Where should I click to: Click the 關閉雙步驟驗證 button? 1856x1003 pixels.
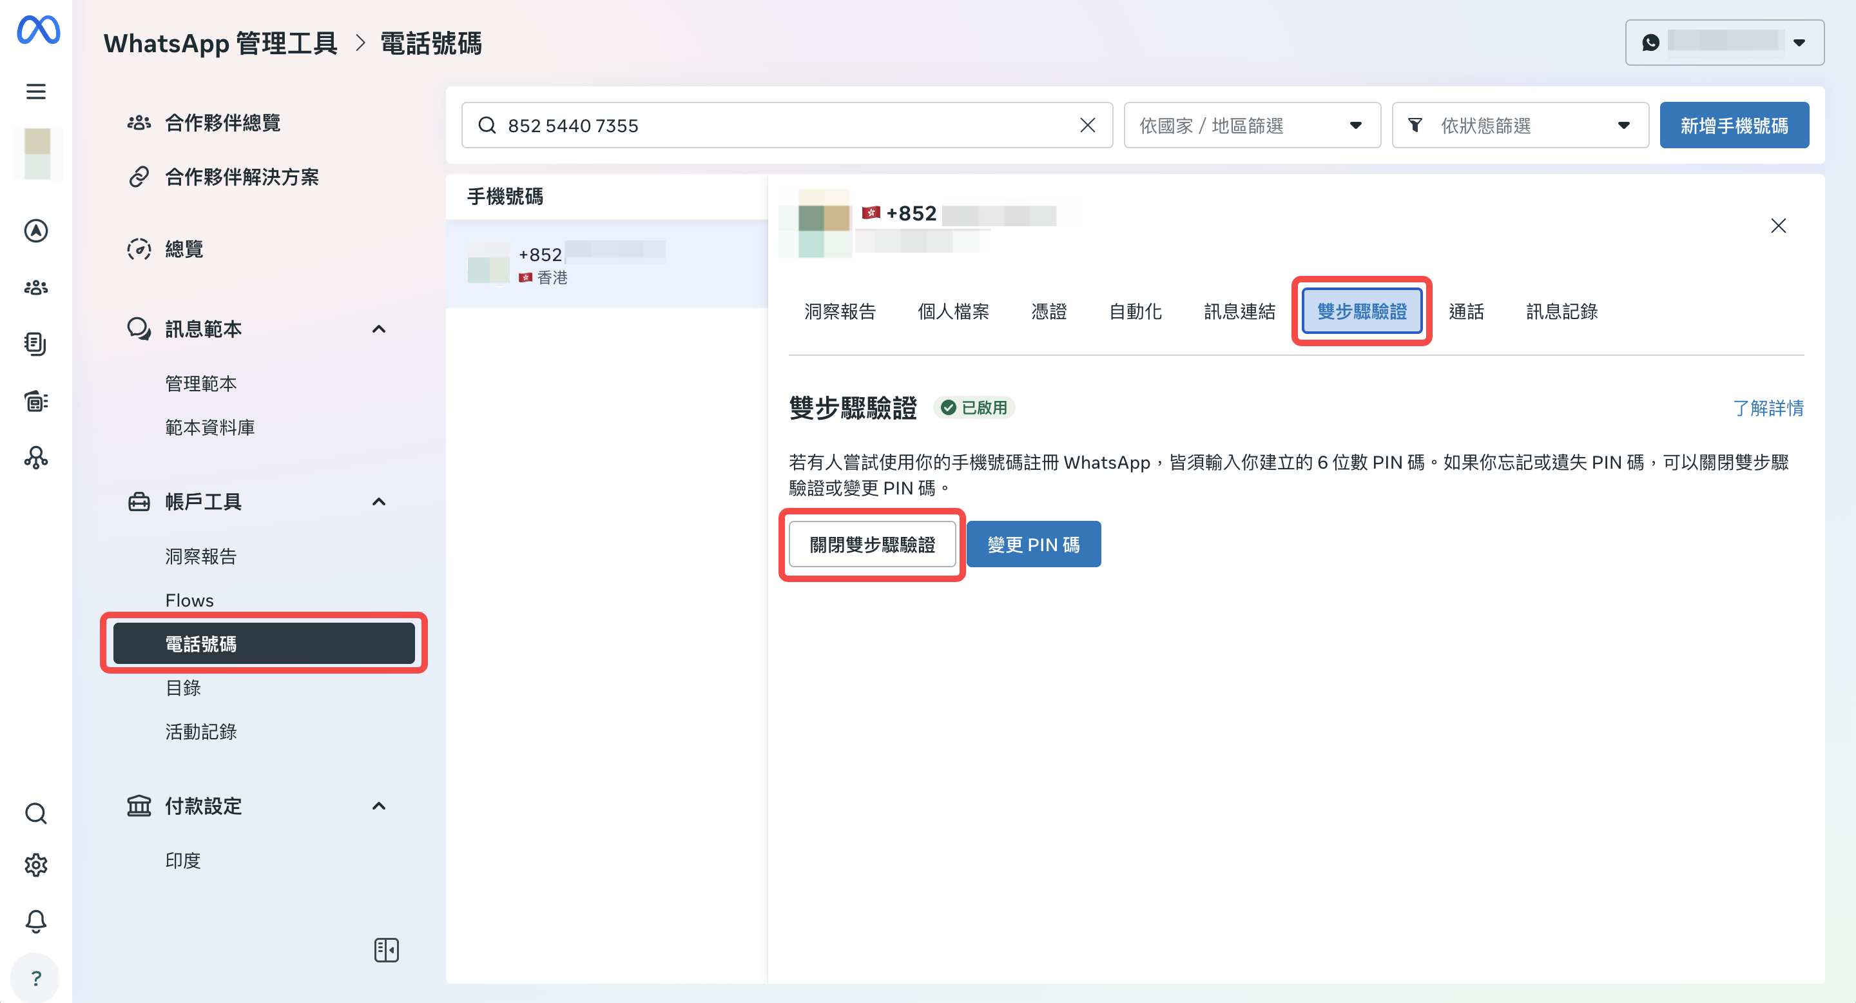coord(872,545)
